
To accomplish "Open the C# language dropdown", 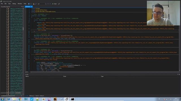I will (x=42, y=4).
